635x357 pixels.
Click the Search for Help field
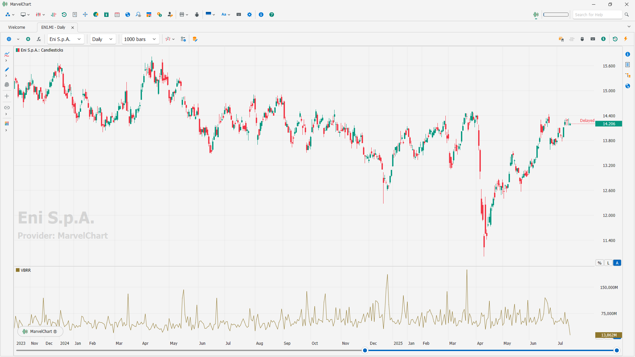[598, 15]
